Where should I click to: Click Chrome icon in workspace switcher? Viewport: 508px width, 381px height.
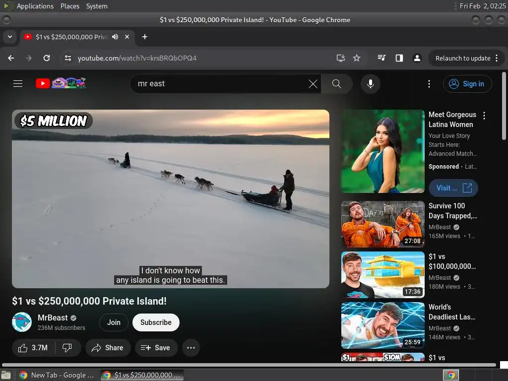pos(451,375)
